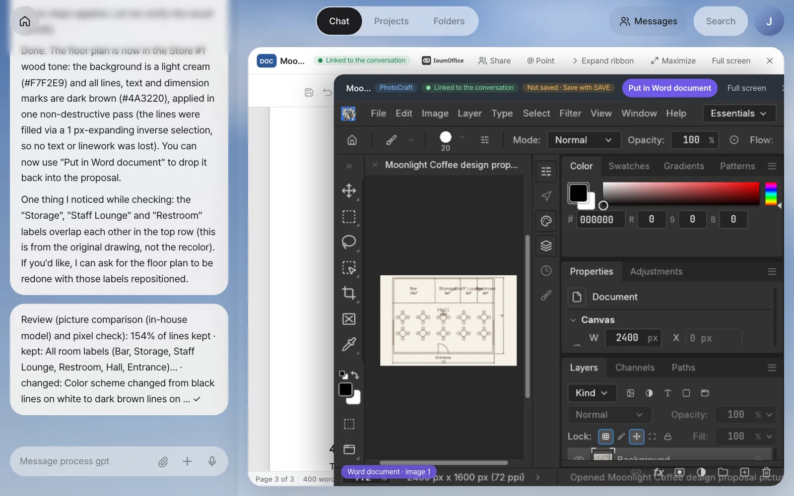Image resolution: width=794 pixels, height=496 pixels.
Task: Select the Lasso tool
Action: pos(349,242)
